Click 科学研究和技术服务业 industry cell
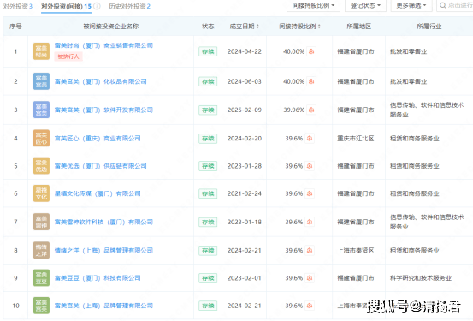The width and height of the screenshot is (473, 321). [x=421, y=278]
